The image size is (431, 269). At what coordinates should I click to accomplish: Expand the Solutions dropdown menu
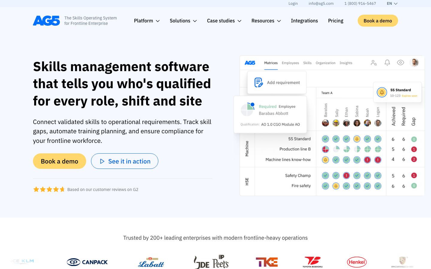pyautogui.click(x=183, y=21)
